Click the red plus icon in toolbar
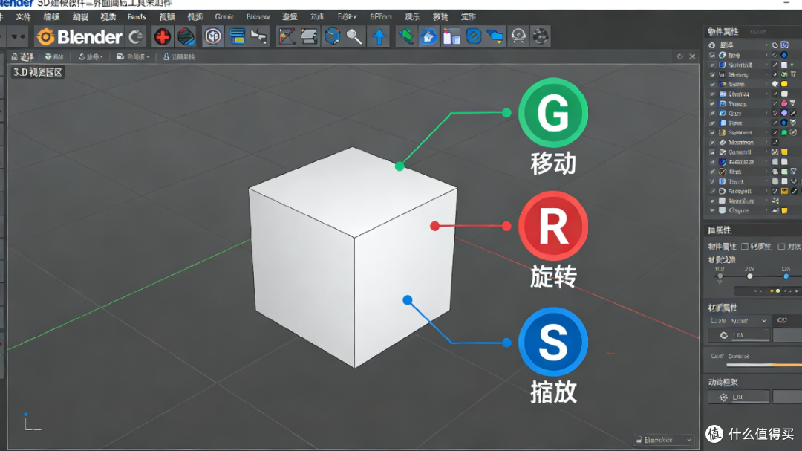This screenshot has width=802, height=451. click(x=162, y=37)
